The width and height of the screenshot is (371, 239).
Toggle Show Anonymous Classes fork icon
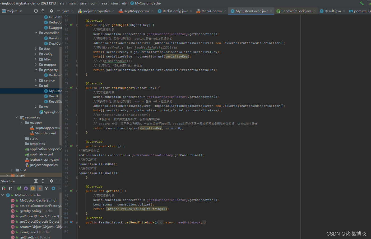(47, 188)
